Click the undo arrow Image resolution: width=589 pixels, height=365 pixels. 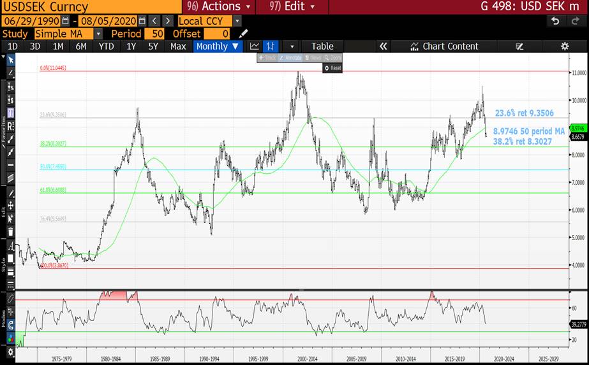[x=555, y=21]
